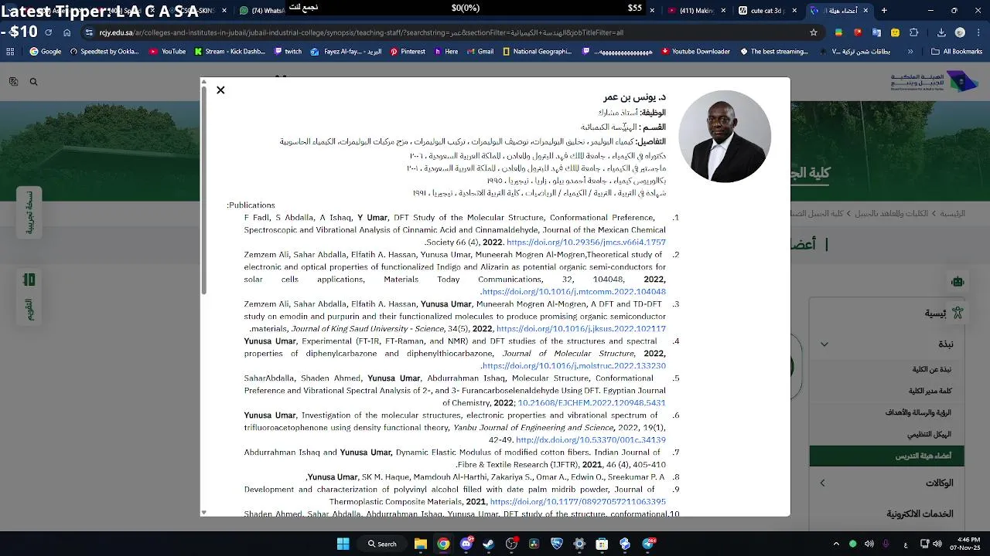
Task: Expand the نبذة sidebar section chevron
Action: click(824, 344)
